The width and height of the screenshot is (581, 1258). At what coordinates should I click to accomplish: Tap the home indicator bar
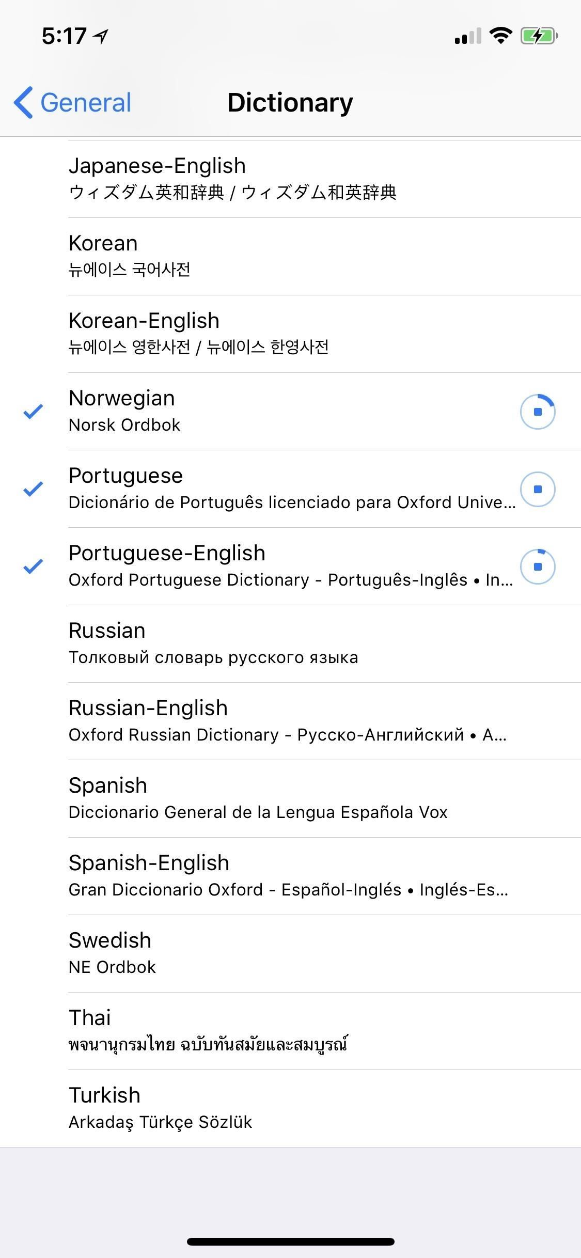point(290,1241)
